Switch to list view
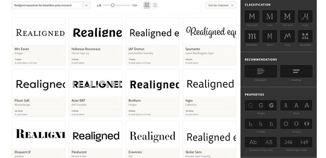Image resolution: width=326 pixels, height=158 pixels. [155, 5]
